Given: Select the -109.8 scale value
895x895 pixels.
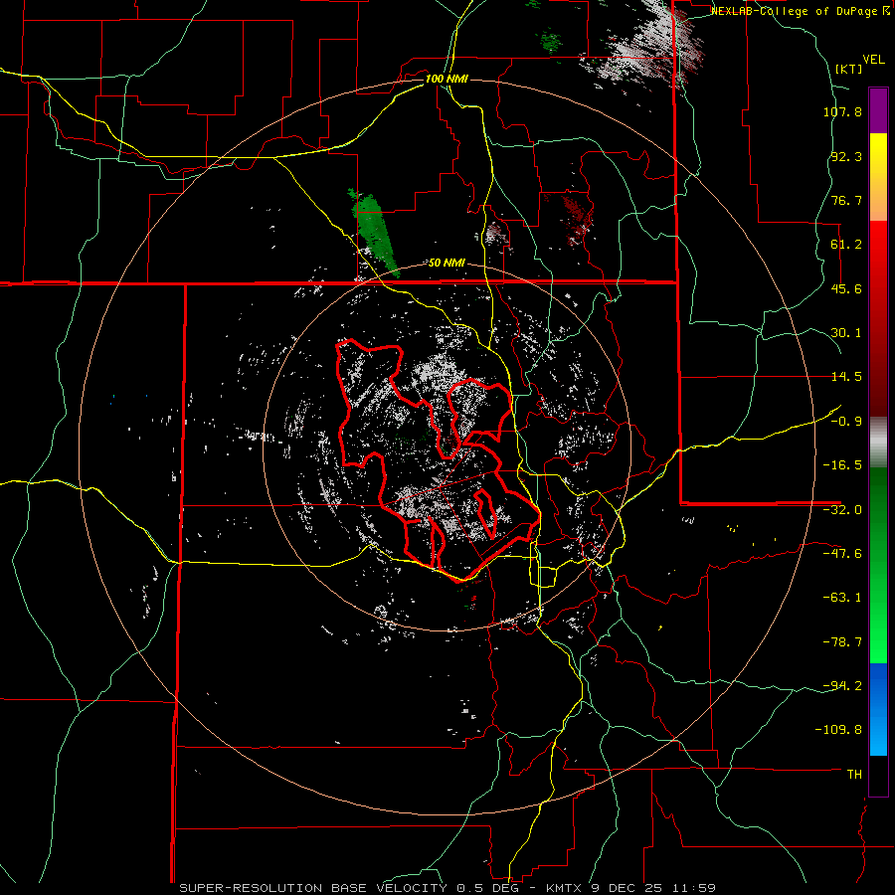Looking at the screenshot, I should (x=839, y=730).
